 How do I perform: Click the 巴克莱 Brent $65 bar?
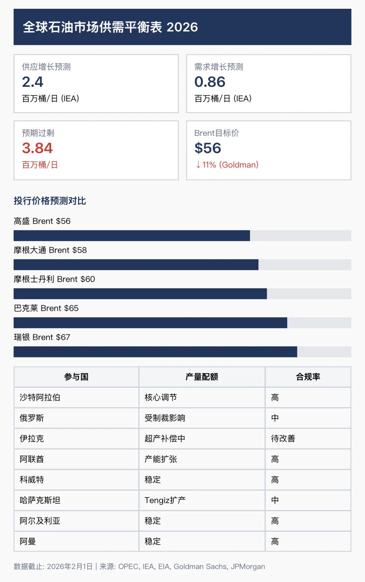point(182,323)
